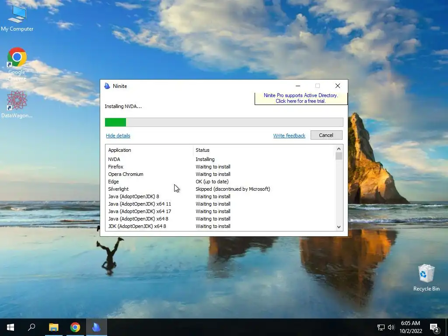Open the Windows Start menu
448x336 pixels.
coord(10,327)
